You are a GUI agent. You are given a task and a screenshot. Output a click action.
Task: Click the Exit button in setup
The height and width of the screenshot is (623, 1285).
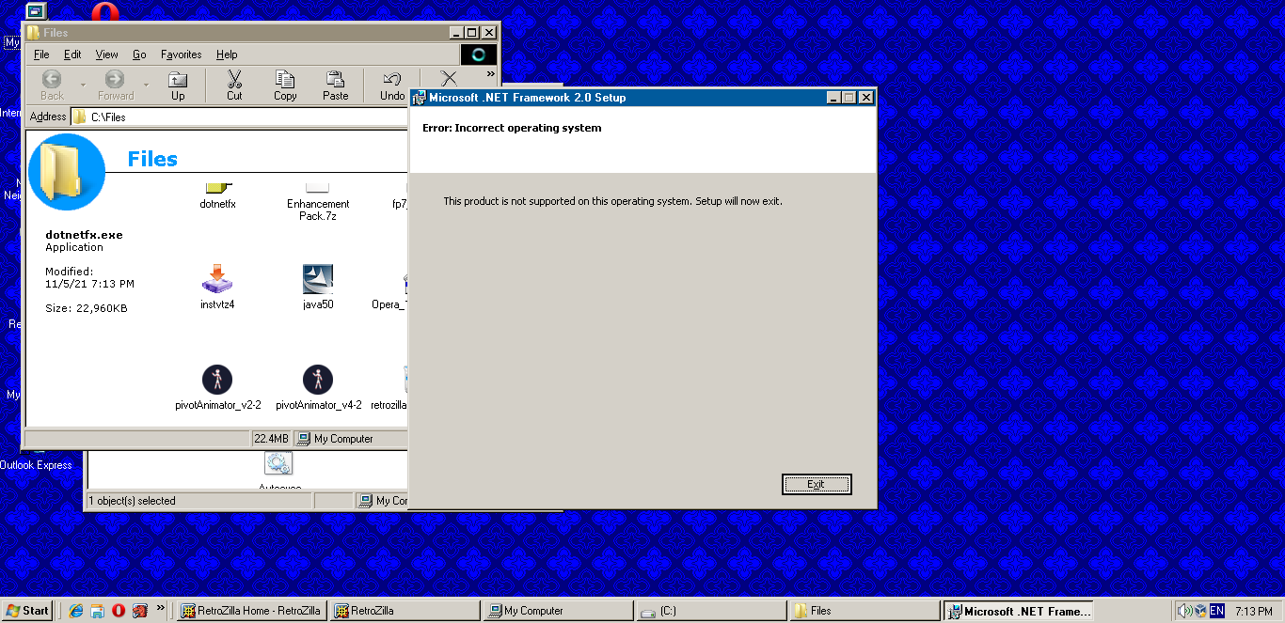point(816,484)
